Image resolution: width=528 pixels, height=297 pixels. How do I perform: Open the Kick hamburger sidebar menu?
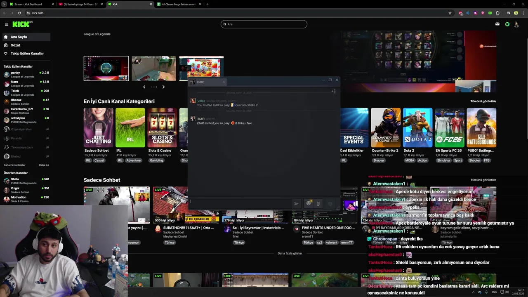(7, 24)
